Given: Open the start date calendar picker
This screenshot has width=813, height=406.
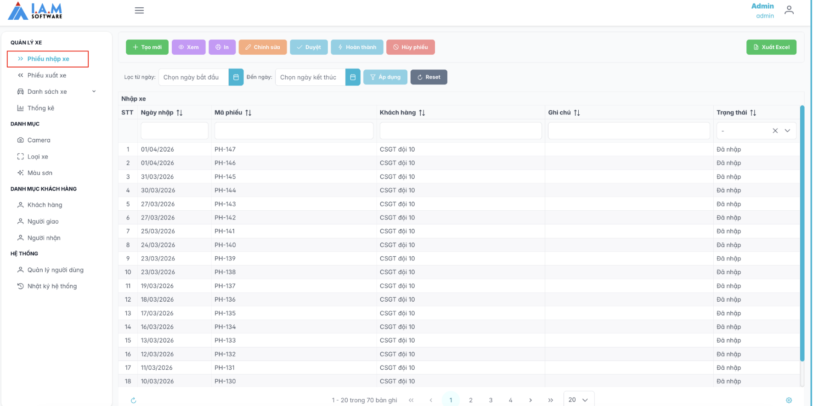Looking at the screenshot, I should pos(236,77).
